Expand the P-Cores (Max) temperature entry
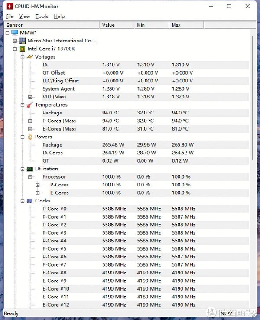This screenshot has height=320, width=260. click(x=30, y=121)
